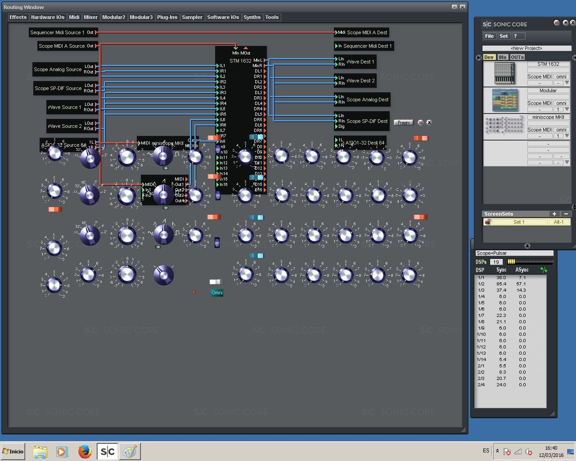This screenshot has width=576, height=461.
Task: Click the Inicio start button
Action: (x=13, y=451)
